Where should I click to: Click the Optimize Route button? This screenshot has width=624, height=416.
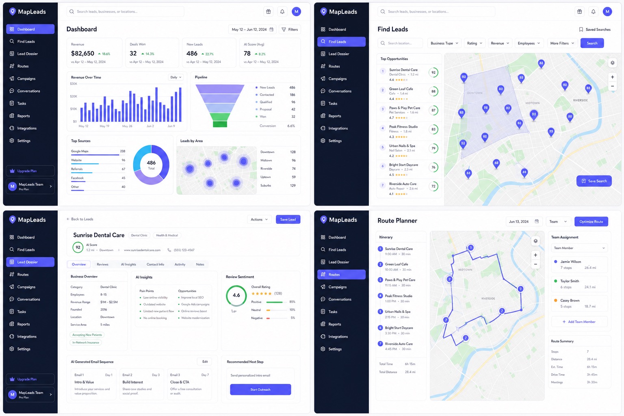coord(591,221)
